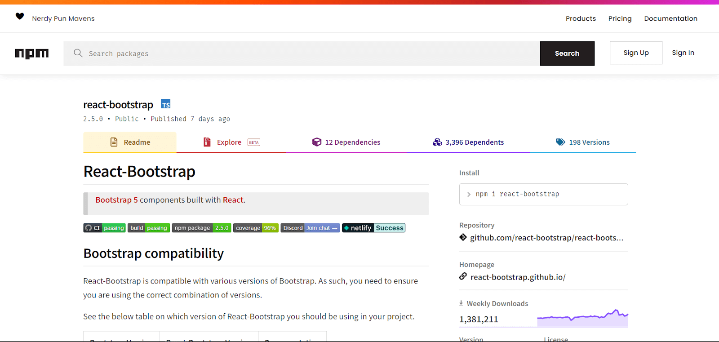Click the Sign In link
This screenshot has height=342, width=719.
point(683,53)
